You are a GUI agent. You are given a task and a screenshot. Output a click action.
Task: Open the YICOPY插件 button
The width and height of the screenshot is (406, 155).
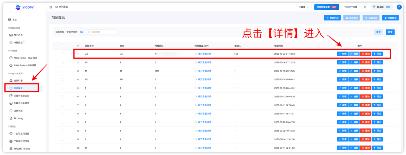tap(351, 7)
